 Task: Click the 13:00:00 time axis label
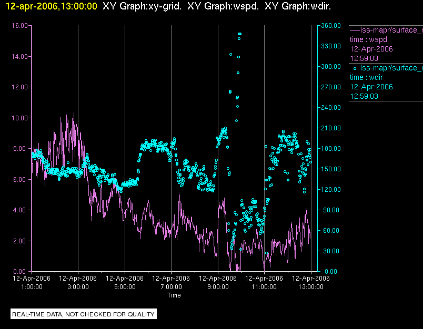311,287
